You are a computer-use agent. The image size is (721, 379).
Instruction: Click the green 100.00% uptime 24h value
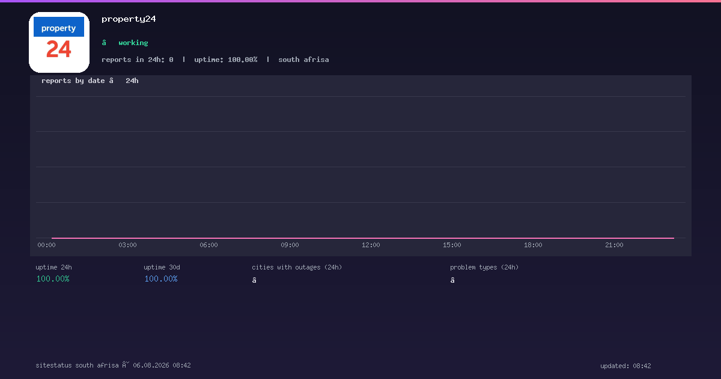click(x=53, y=279)
